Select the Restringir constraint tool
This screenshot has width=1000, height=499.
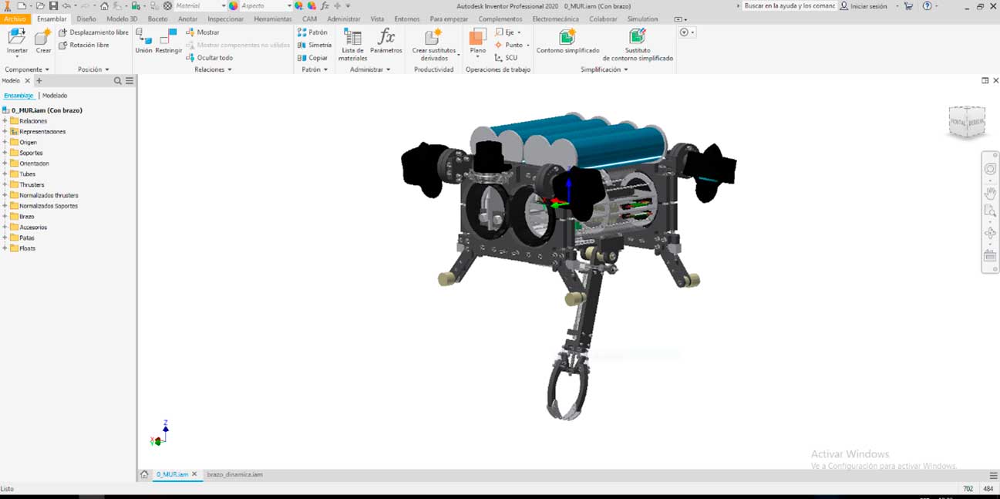click(x=168, y=38)
